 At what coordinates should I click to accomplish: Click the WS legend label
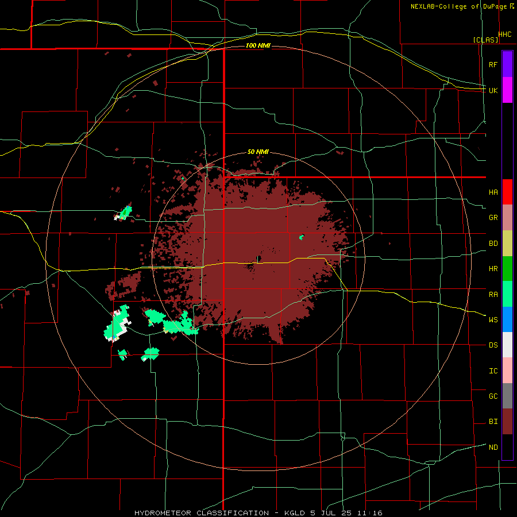493,320
